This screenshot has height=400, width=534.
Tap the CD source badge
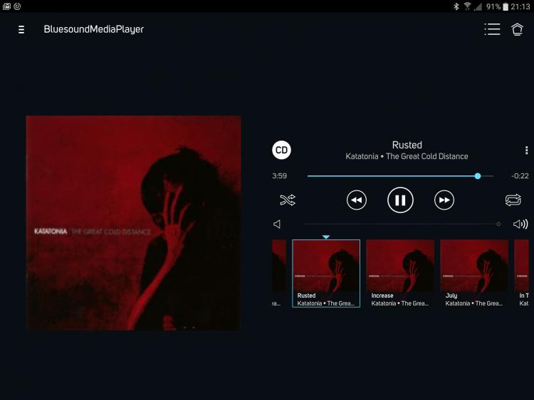click(281, 150)
